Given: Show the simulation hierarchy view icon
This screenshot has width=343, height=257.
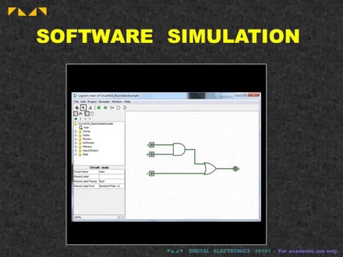Looking at the screenshot, I should pyautogui.click(x=81, y=114).
